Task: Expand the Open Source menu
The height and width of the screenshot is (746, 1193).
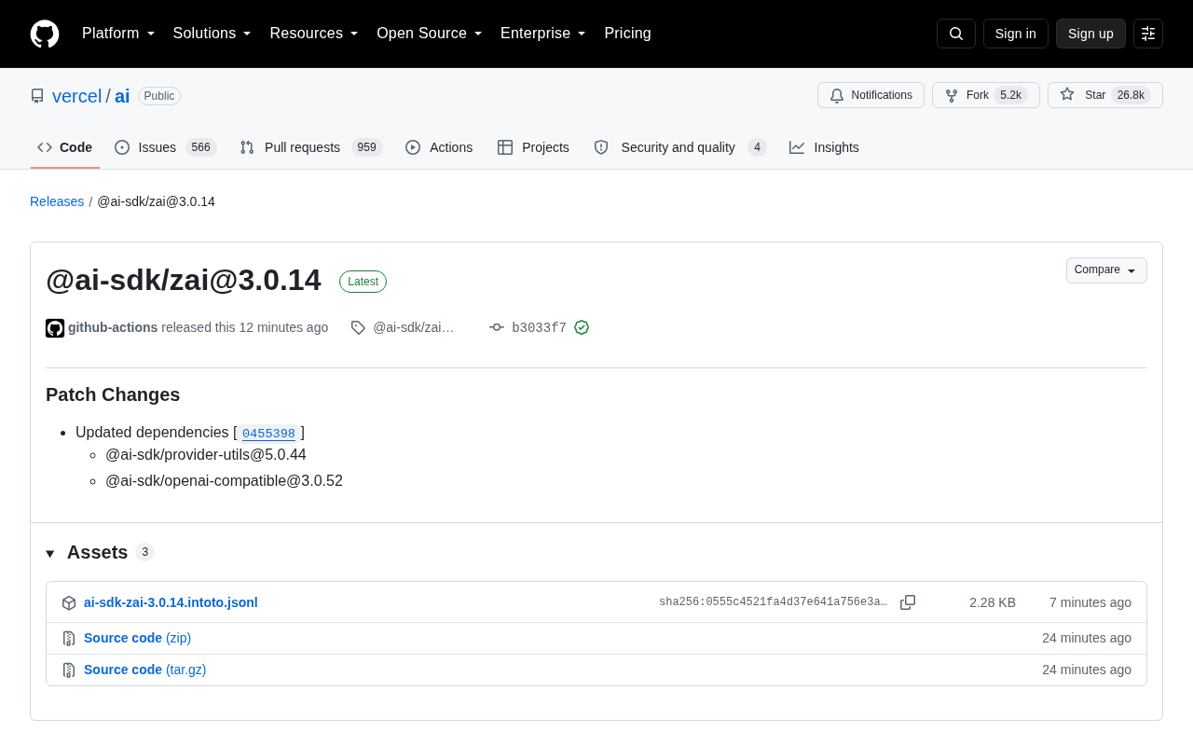Action: coord(430,34)
